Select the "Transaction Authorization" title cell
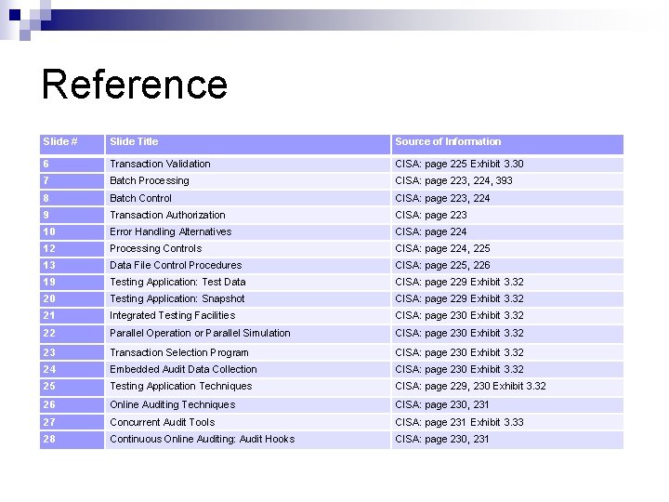 [248, 215]
